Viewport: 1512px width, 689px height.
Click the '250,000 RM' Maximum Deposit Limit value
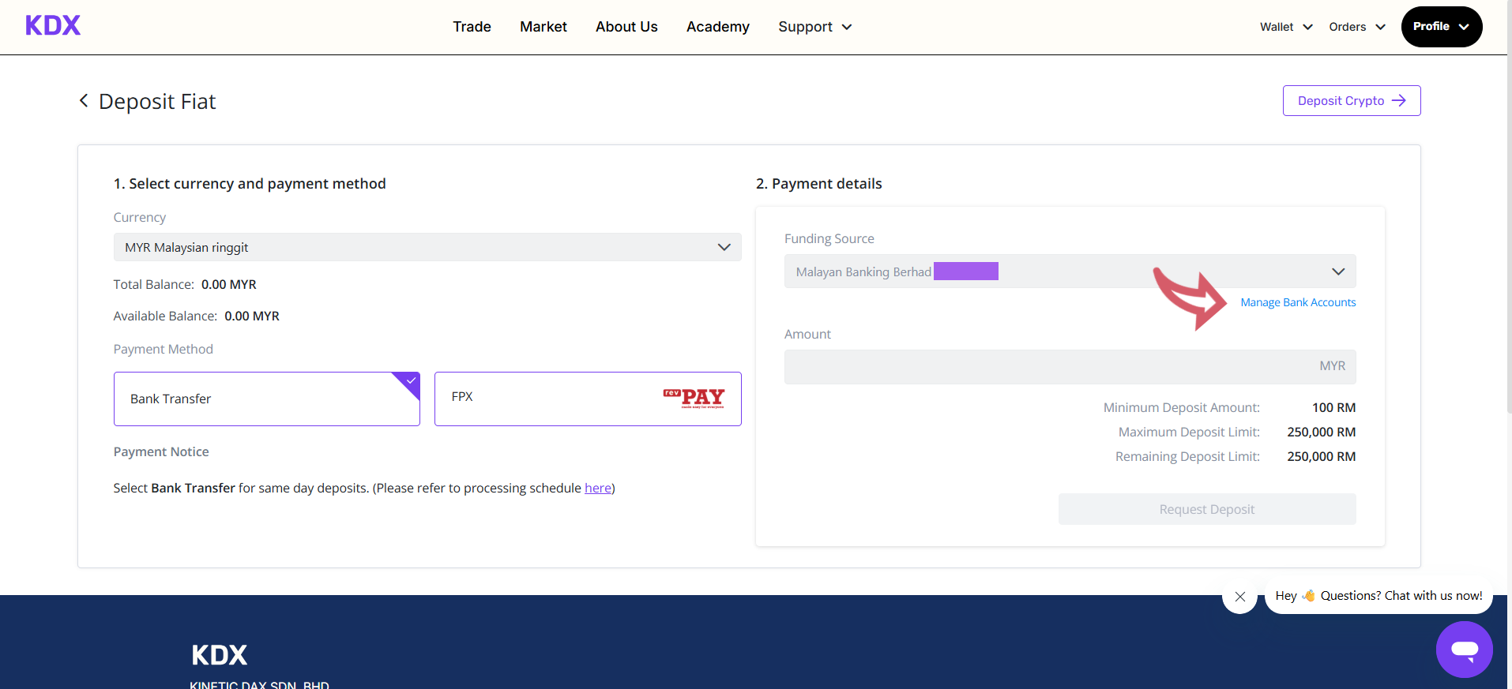pyautogui.click(x=1321, y=432)
